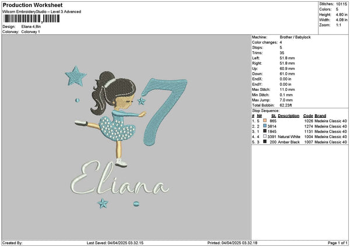Click the Zoom value 1:1

pyautogui.click(x=338, y=25)
